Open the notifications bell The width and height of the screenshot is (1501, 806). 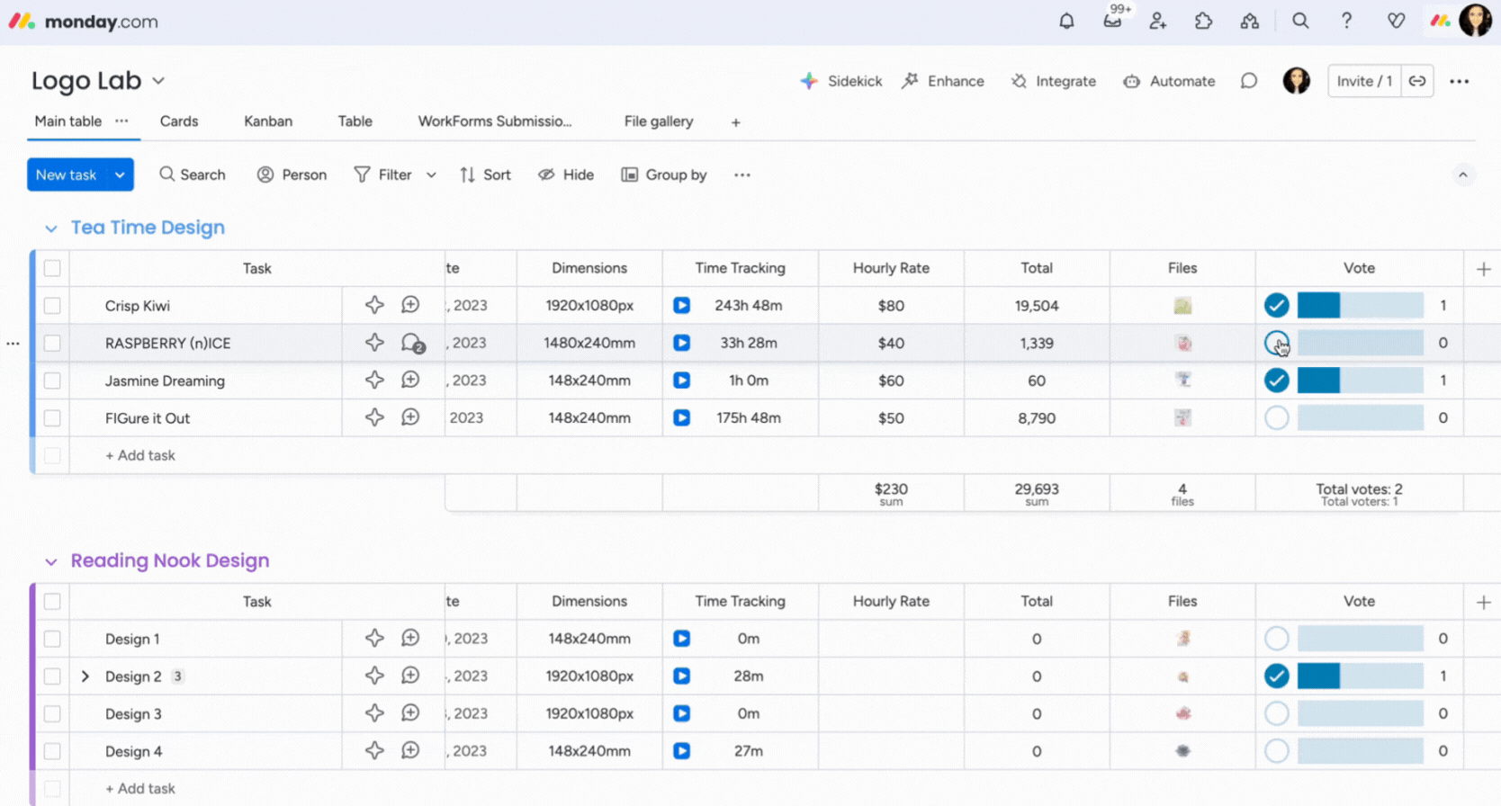(x=1066, y=21)
